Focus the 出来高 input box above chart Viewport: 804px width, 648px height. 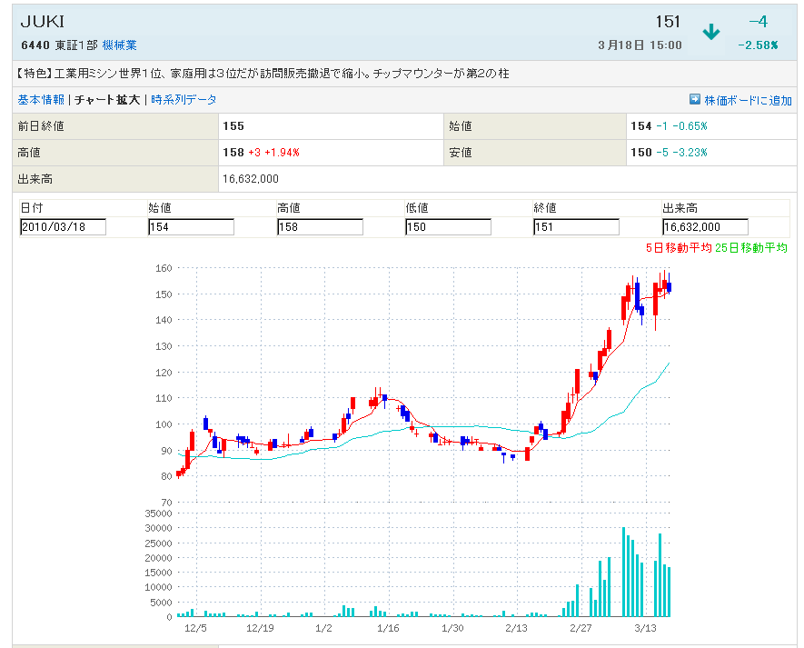pos(705,227)
